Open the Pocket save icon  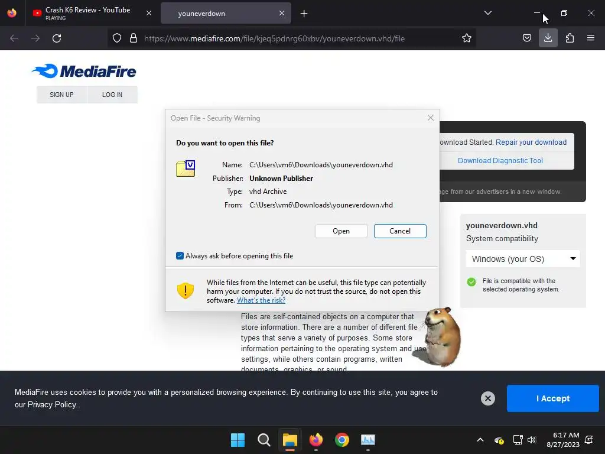[526, 38]
